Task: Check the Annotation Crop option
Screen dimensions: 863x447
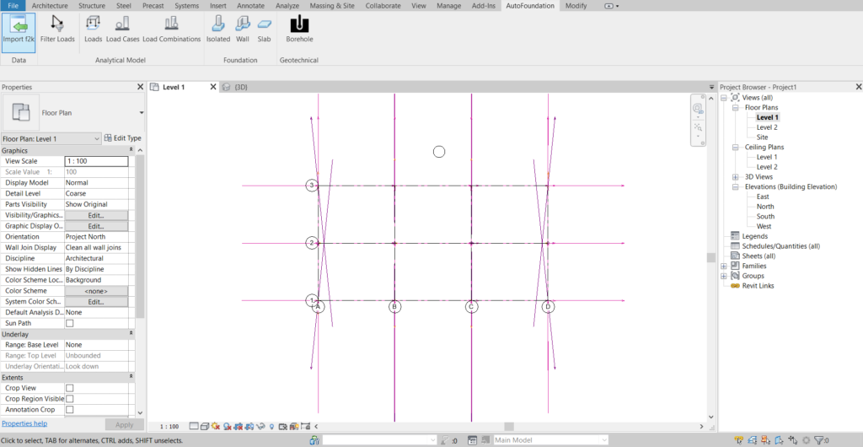Action: click(x=70, y=409)
